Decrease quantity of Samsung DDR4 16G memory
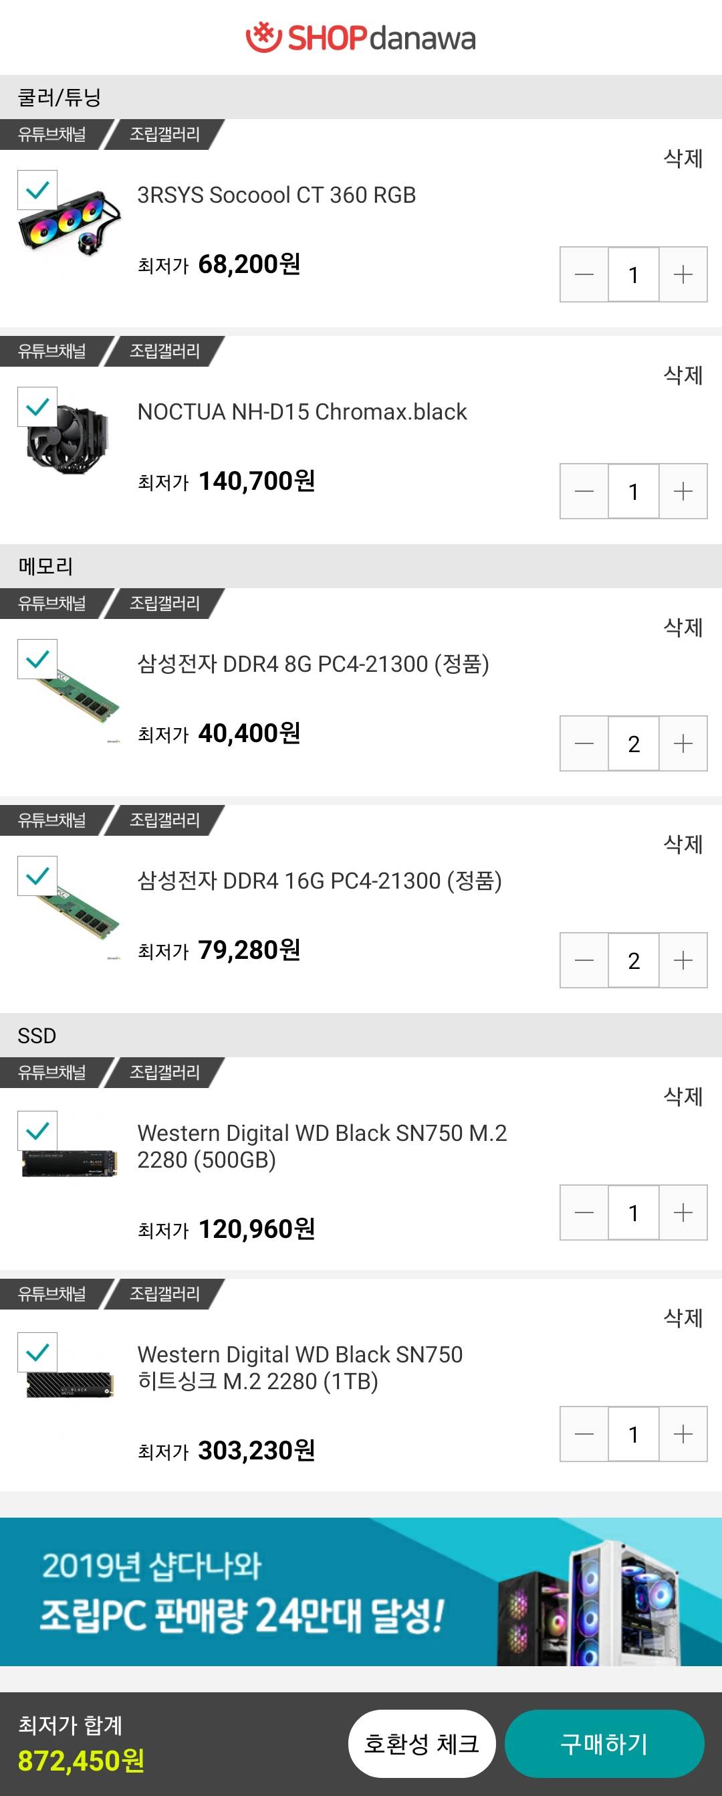722x1796 pixels. (x=584, y=960)
